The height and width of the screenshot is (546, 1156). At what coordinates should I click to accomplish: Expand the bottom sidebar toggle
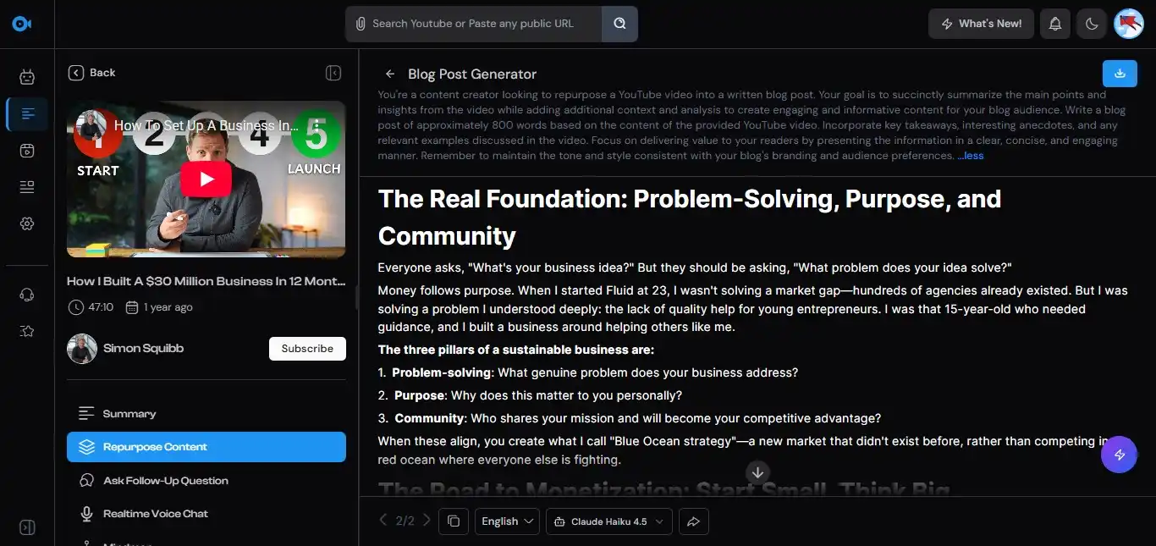pos(27,527)
